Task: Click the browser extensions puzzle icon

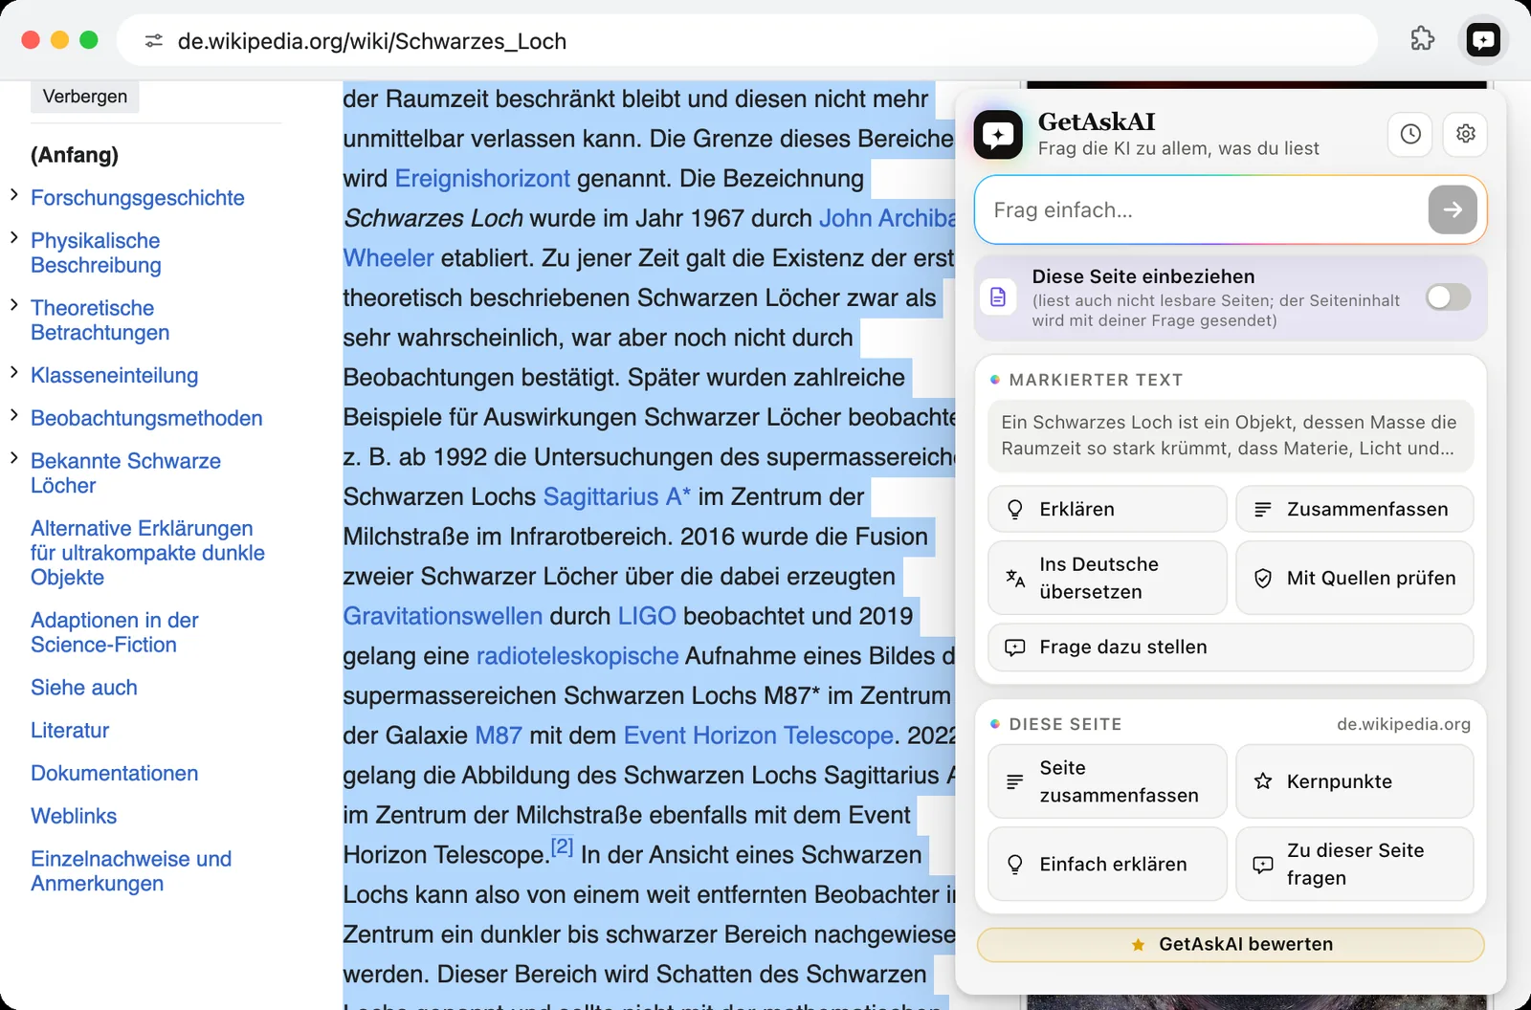Action: tap(1423, 39)
